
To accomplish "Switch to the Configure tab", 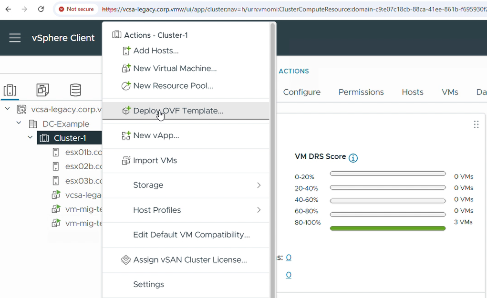I will [302, 92].
